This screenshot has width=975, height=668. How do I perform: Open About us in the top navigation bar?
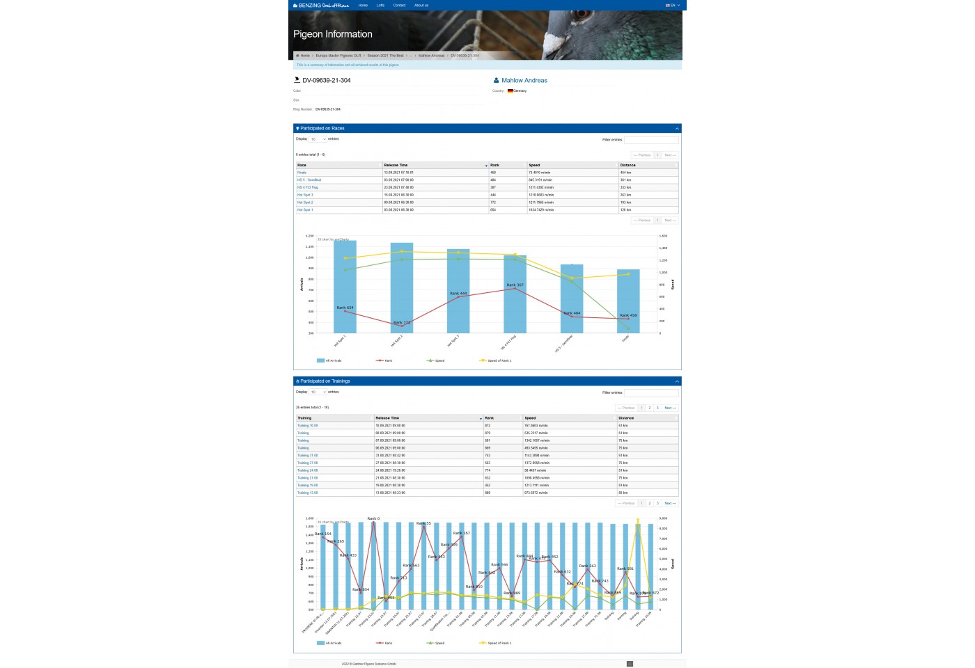[x=421, y=5]
